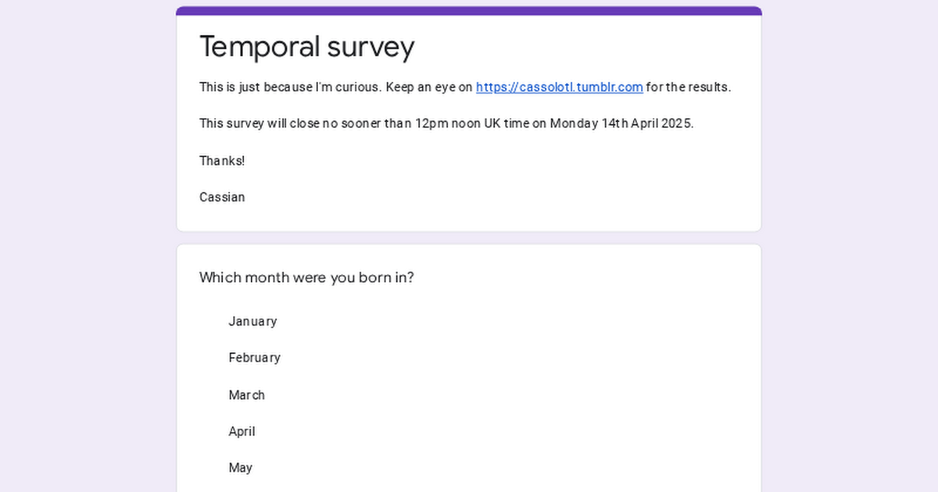Open the cassolotl.tumblr.com link
Screen dimensions: 938x492
point(559,87)
